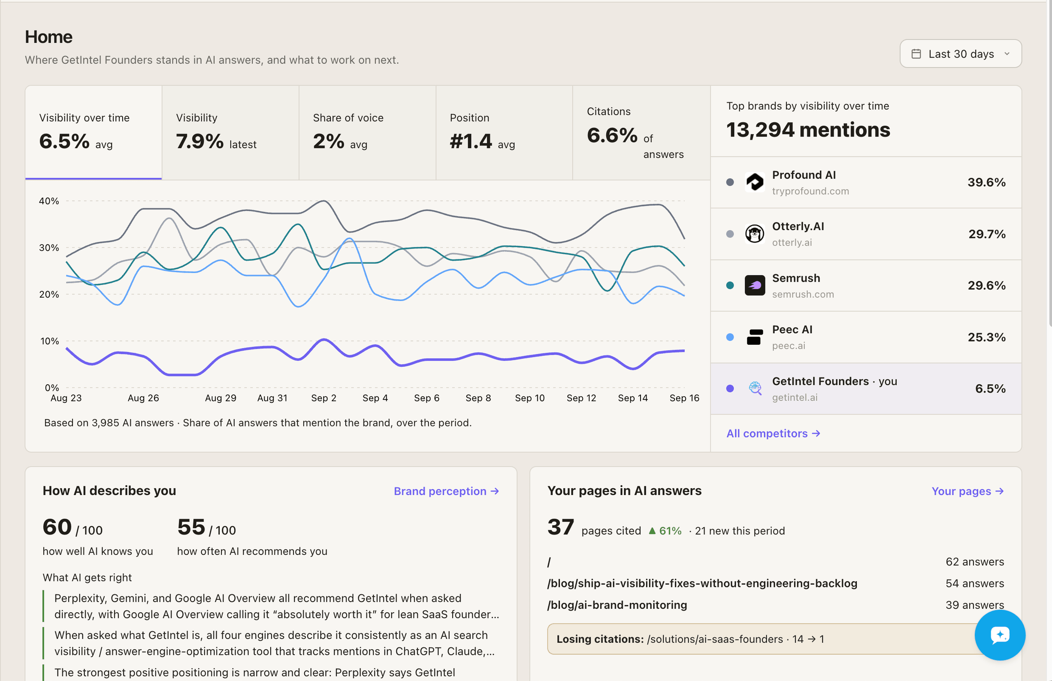Expand date range with chevron arrow
Screen dimensions: 1052x681
click(1007, 54)
